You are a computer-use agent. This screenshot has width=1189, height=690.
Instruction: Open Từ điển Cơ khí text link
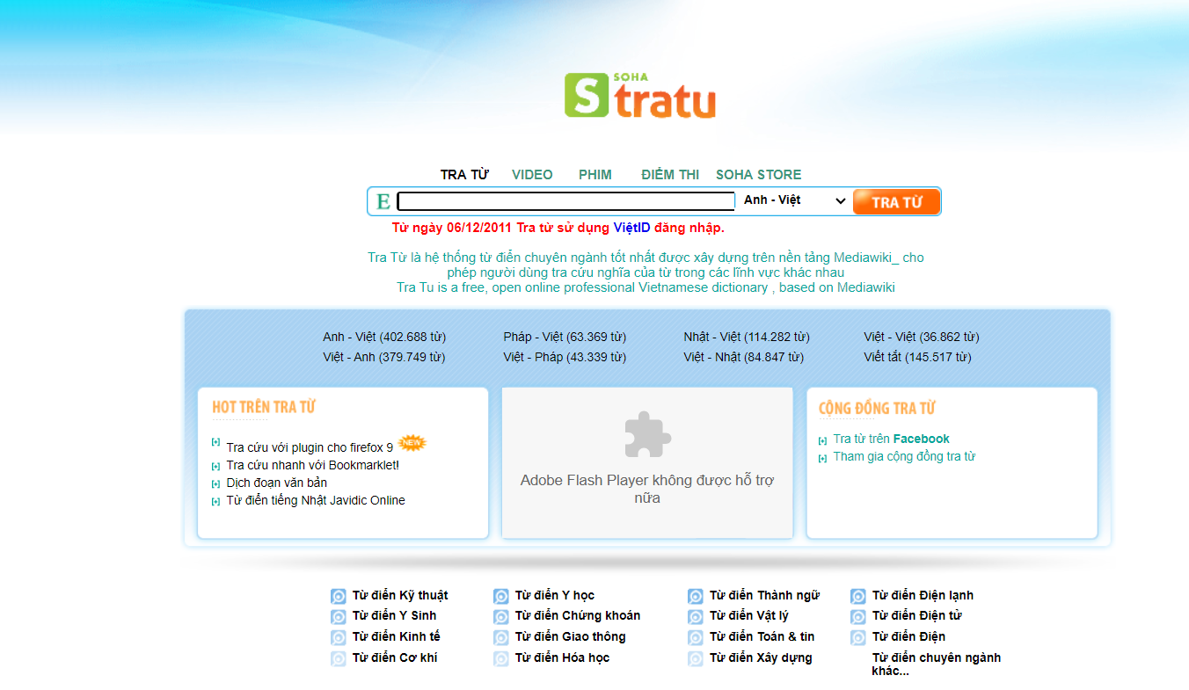point(395,657)
